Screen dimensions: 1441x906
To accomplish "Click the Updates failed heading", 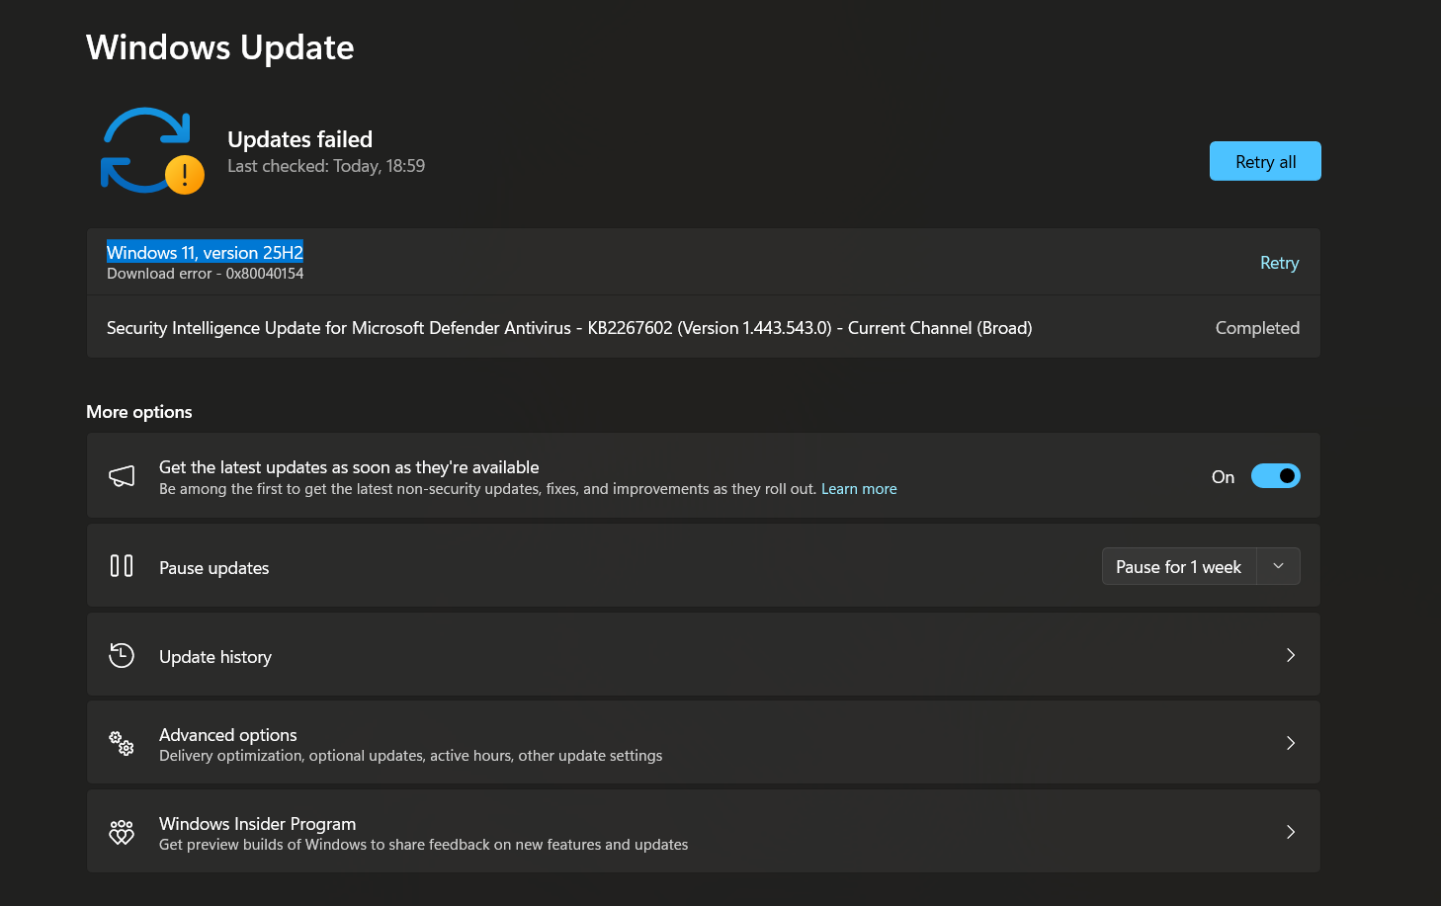I will 299,139.
